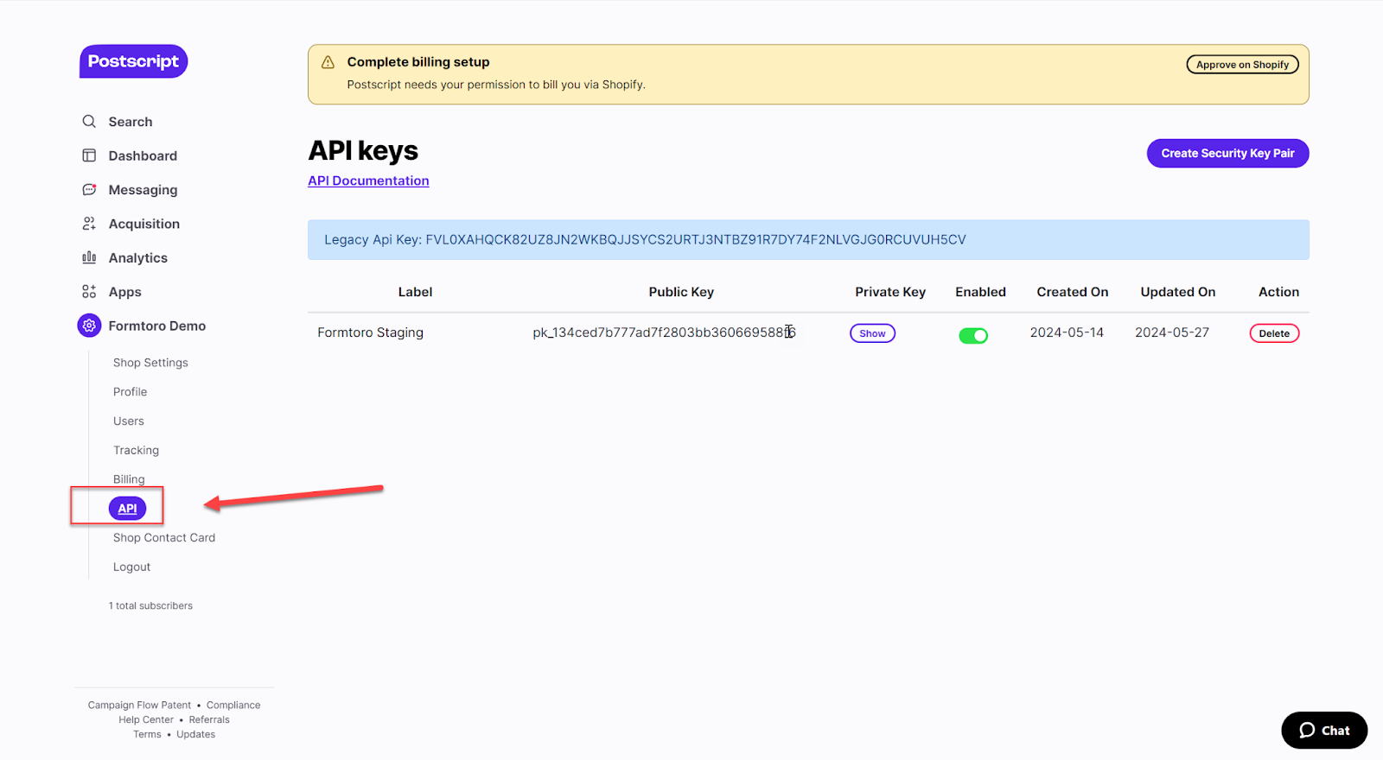Go to Dashboard
Image resolution: width=1383 pixels, height=760 pixels.
click(x=143, y=155)
